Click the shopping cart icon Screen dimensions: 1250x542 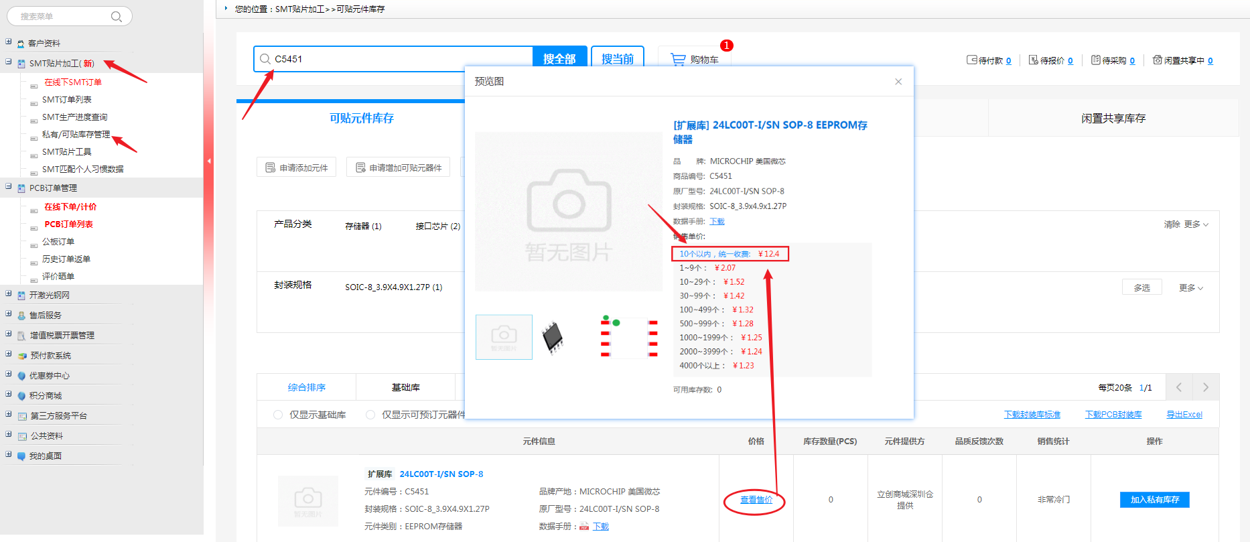pos(678,60)
